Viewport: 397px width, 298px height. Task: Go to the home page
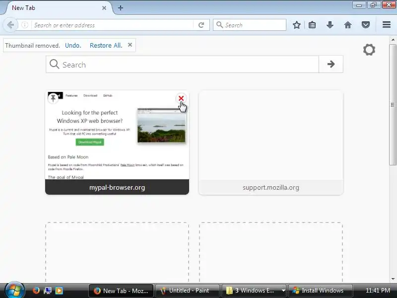(x=348, y=25)
